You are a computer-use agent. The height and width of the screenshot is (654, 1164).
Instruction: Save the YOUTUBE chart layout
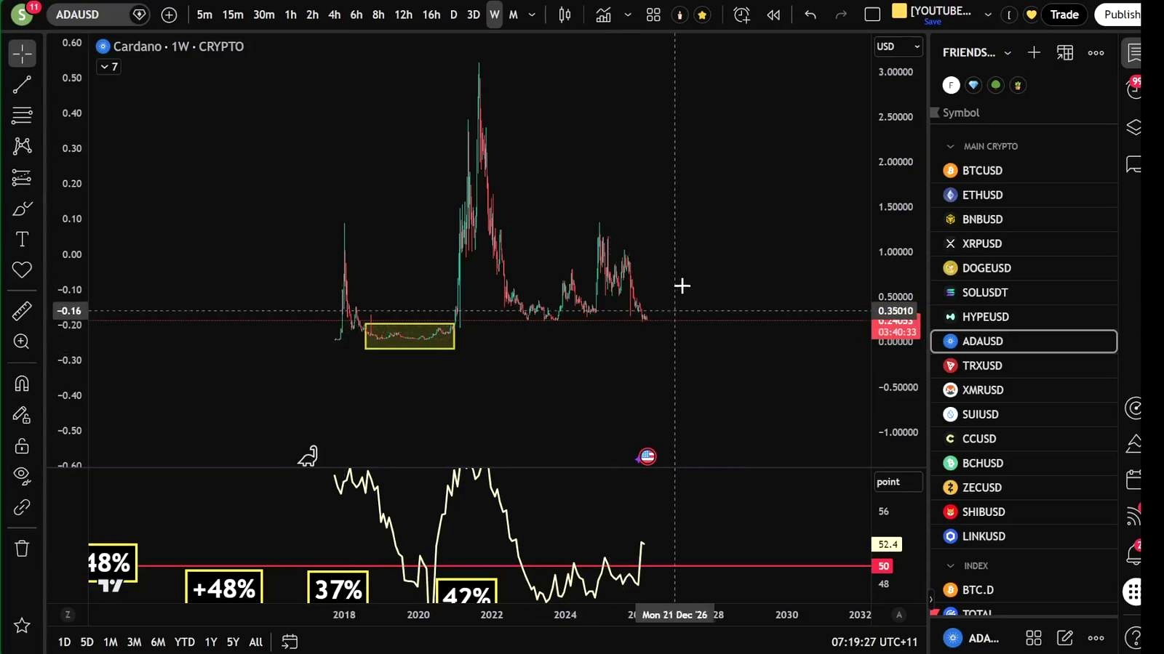[933, 22]
